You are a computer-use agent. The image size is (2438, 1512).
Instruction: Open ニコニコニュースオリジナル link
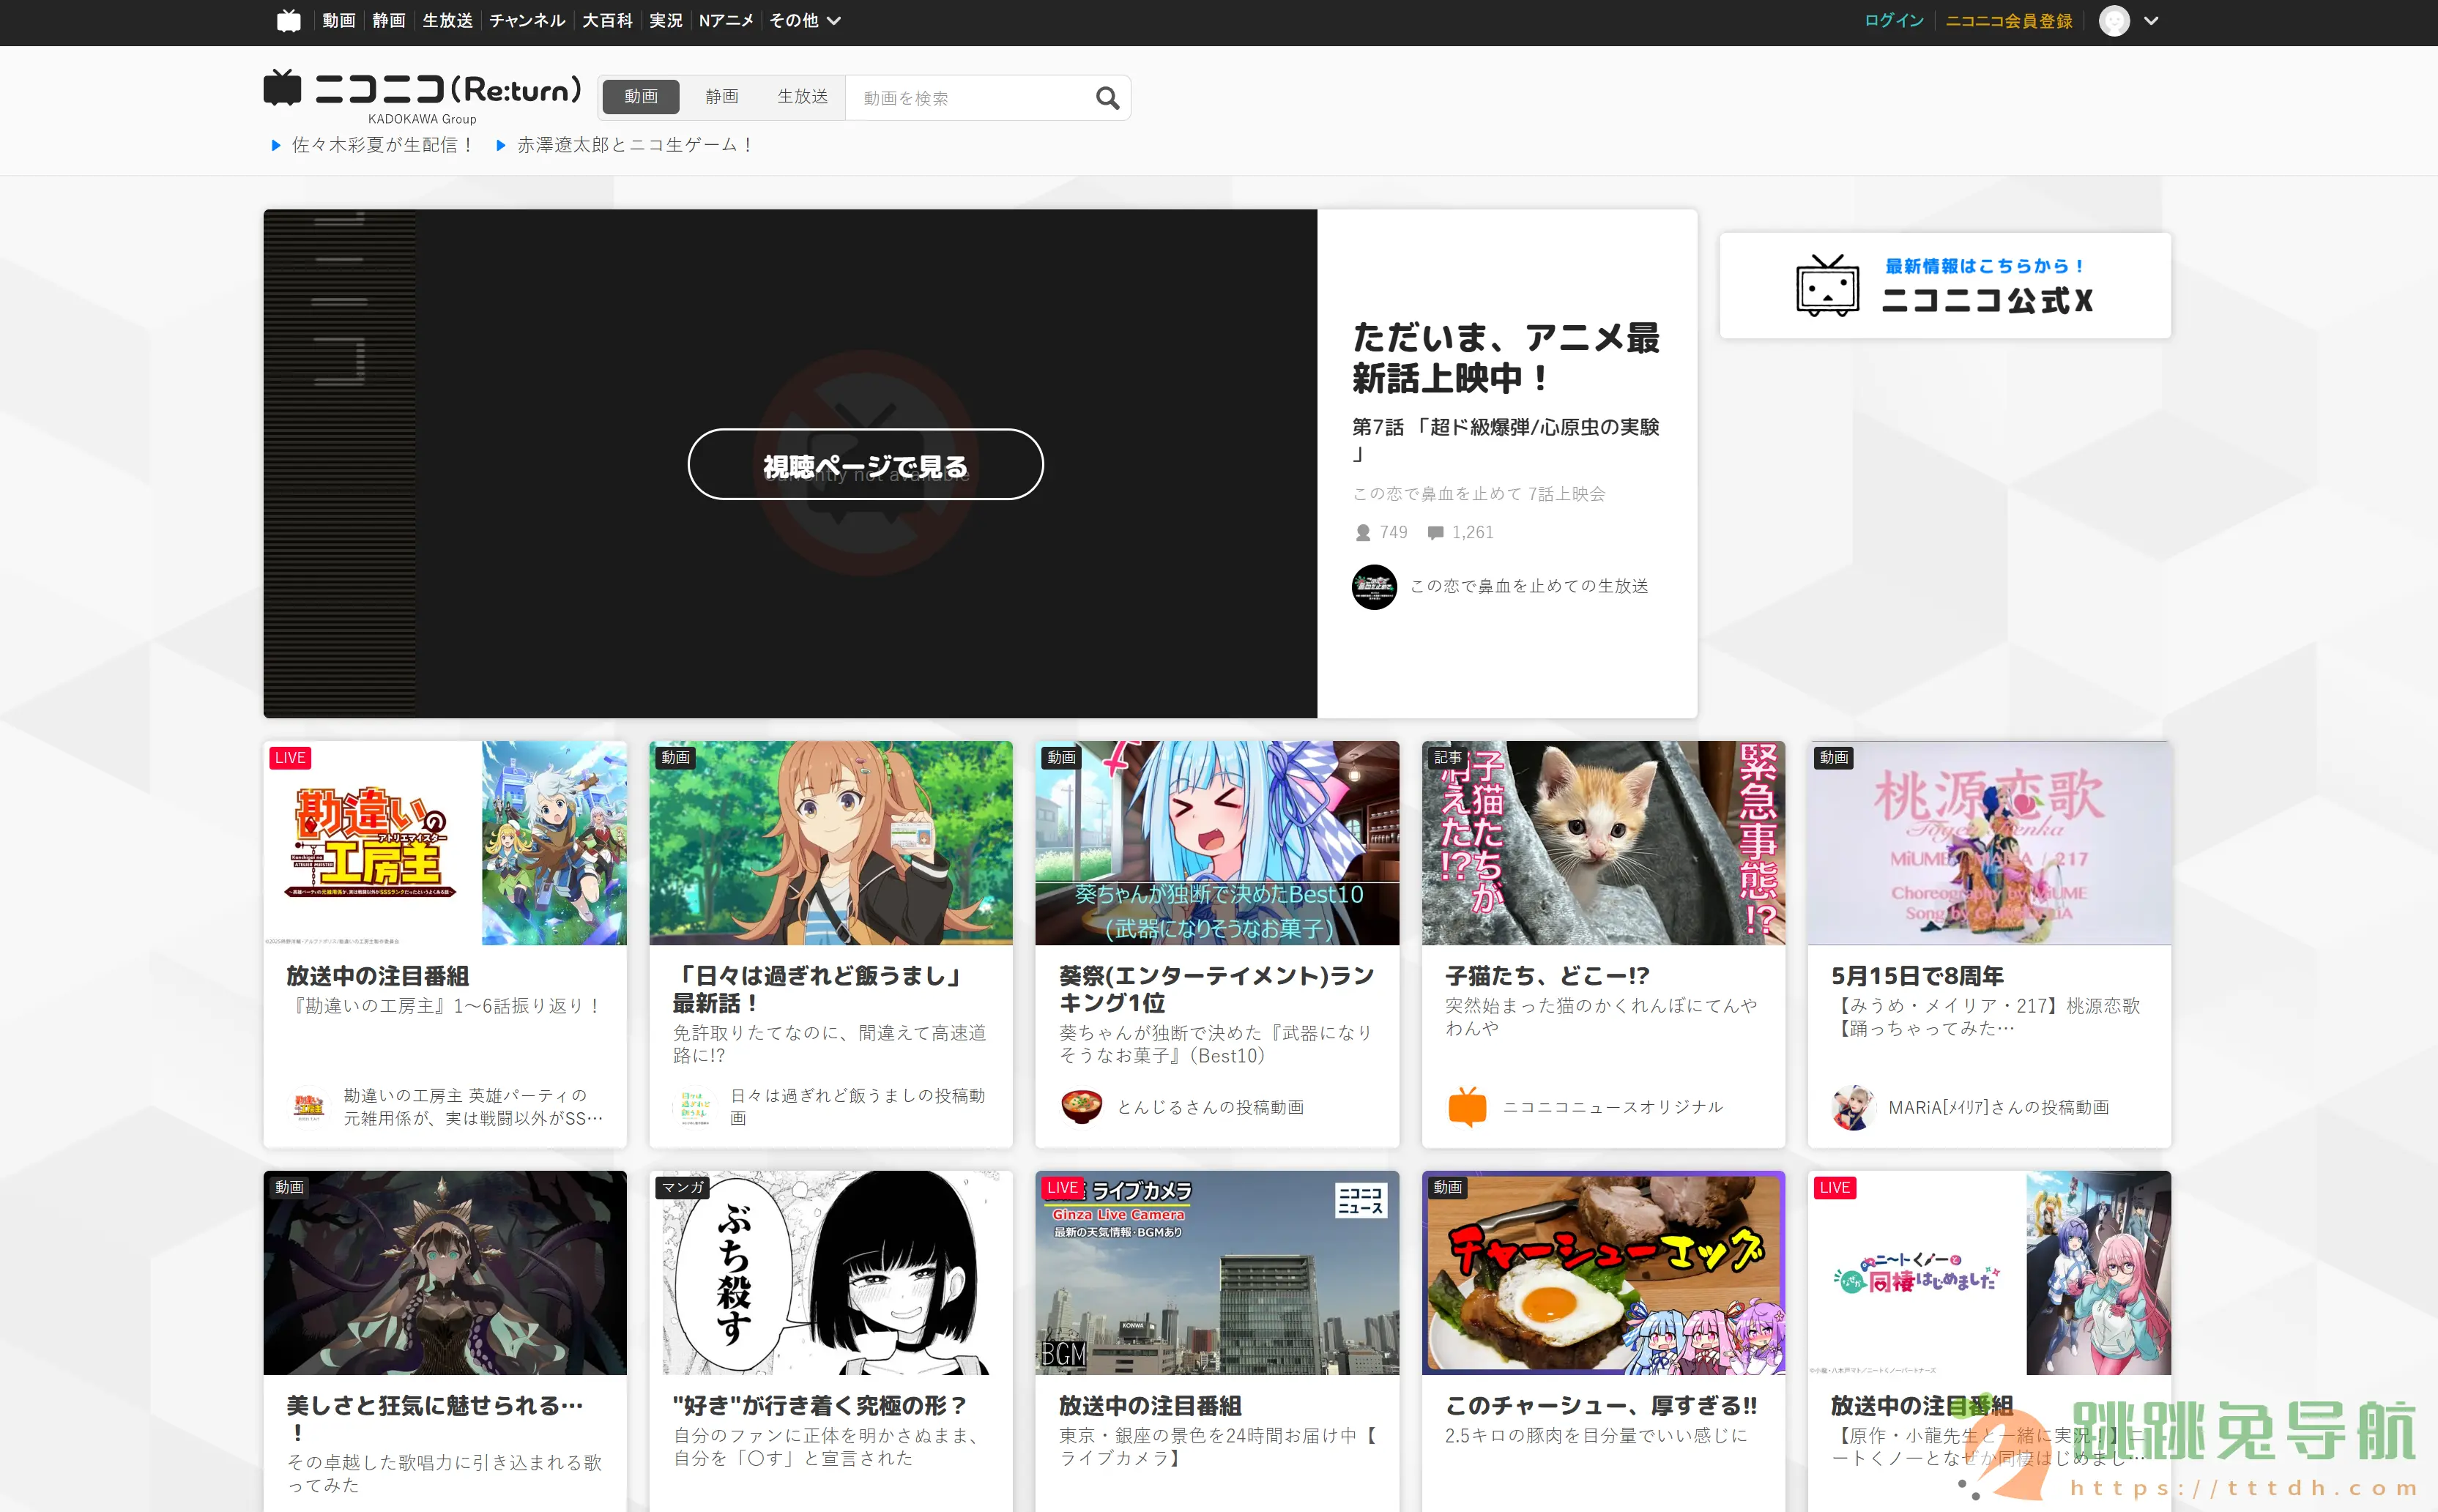(x=1613, y=1107)
